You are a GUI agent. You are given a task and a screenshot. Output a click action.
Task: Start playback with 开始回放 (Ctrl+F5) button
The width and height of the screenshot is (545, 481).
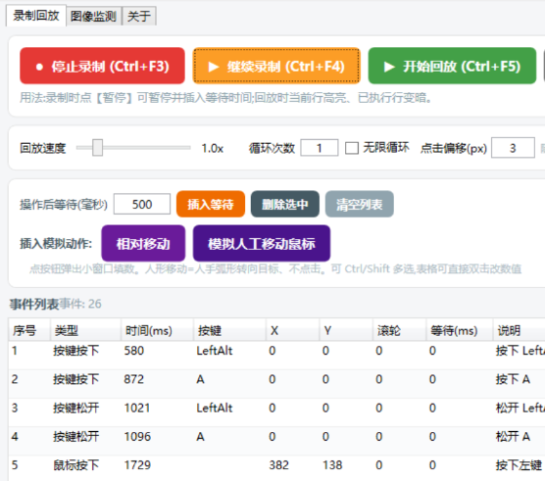pos(452,66)
